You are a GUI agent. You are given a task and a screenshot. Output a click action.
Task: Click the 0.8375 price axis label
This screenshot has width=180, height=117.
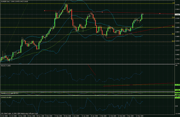point(177,46)
